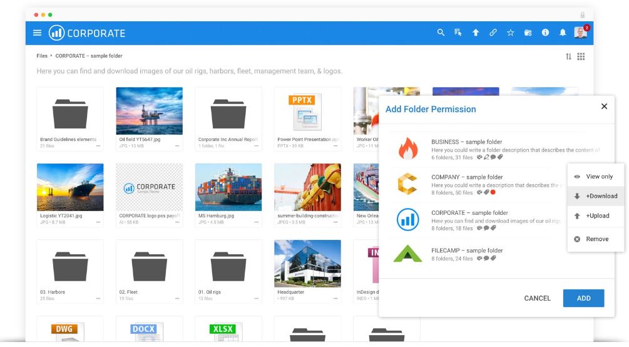Image resolution: width=629 pixels, height=347 pixels.
Task: Choose Remove in permission menu
Action: [596, 239]
